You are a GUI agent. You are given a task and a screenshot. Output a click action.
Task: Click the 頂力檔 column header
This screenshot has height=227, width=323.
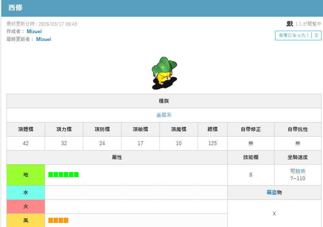[x=64, y=129]
